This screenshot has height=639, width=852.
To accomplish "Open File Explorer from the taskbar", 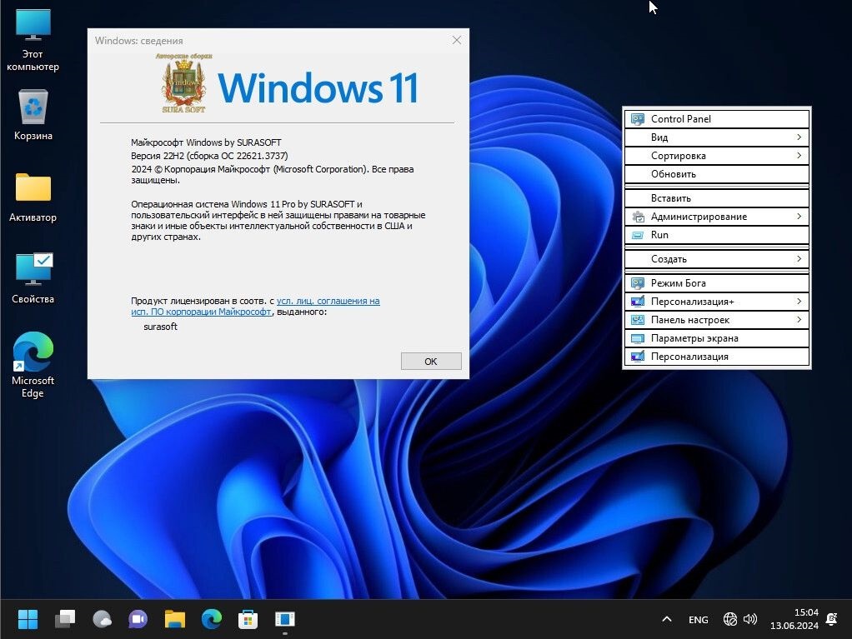I will (x=174, y=619).
